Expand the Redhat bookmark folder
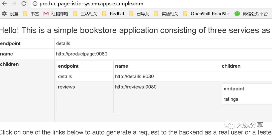 click(113, 14)
